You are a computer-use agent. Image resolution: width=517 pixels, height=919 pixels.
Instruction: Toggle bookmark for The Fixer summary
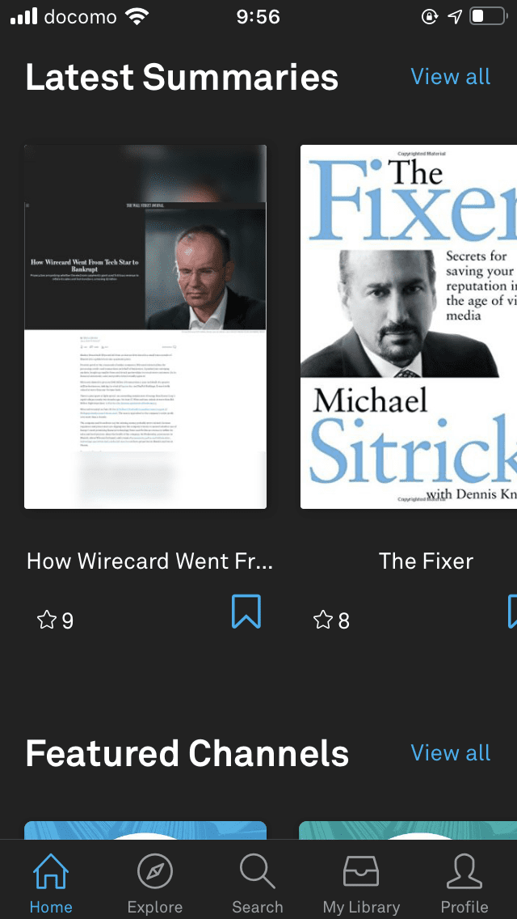coord(512,612)
